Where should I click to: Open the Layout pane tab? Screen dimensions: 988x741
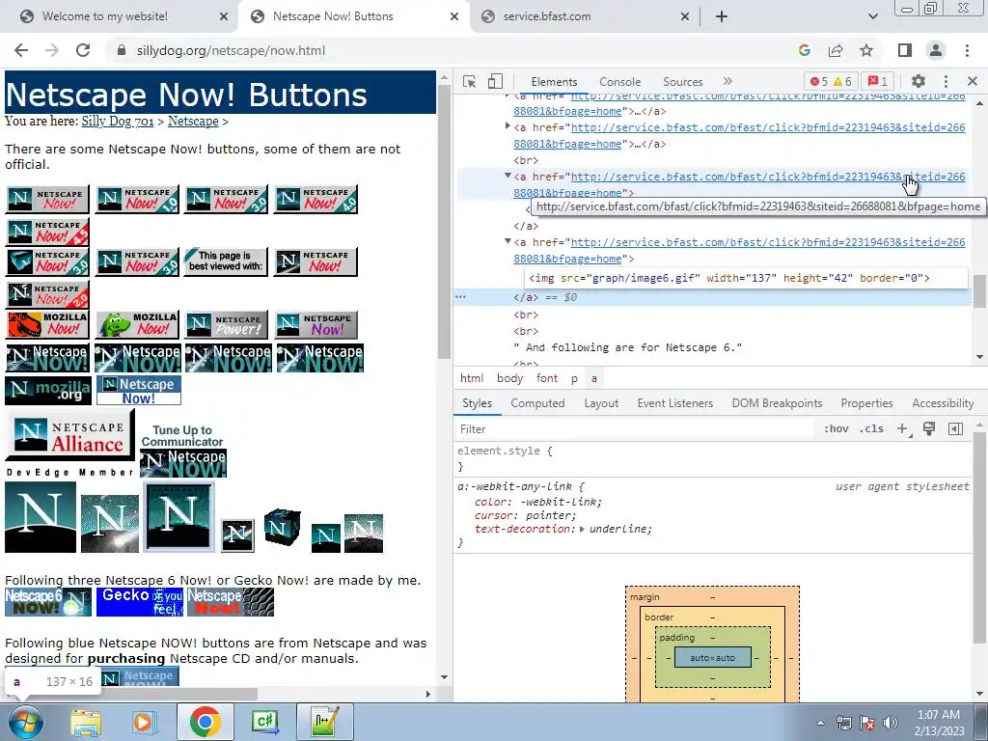pos(601,403)
